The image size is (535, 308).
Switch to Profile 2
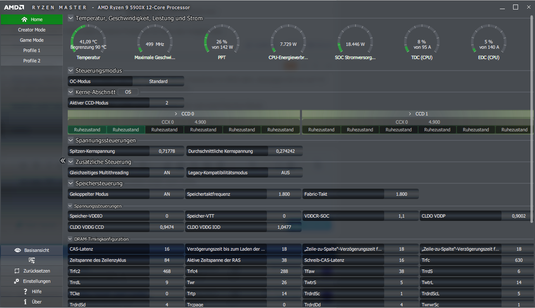coord(31,61)
